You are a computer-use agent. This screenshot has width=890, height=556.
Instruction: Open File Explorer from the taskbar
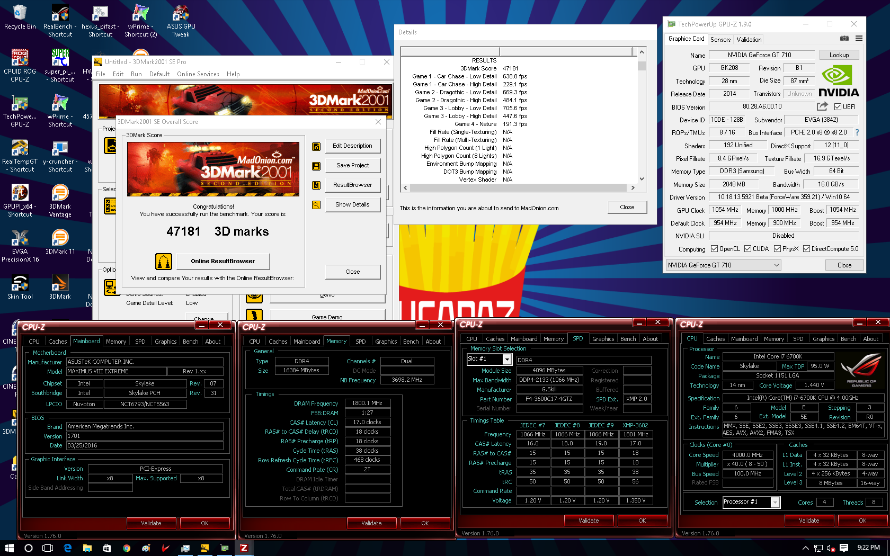click(x=87, y=548)
